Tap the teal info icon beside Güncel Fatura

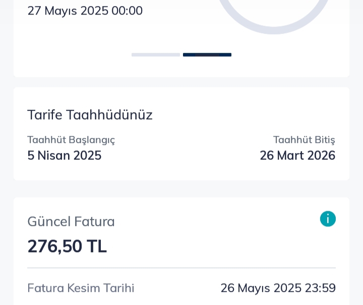coord(328,219)
